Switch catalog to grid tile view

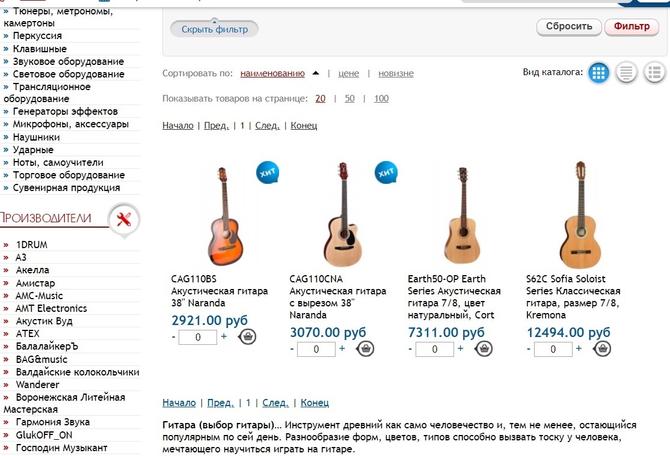coord(598,73)
